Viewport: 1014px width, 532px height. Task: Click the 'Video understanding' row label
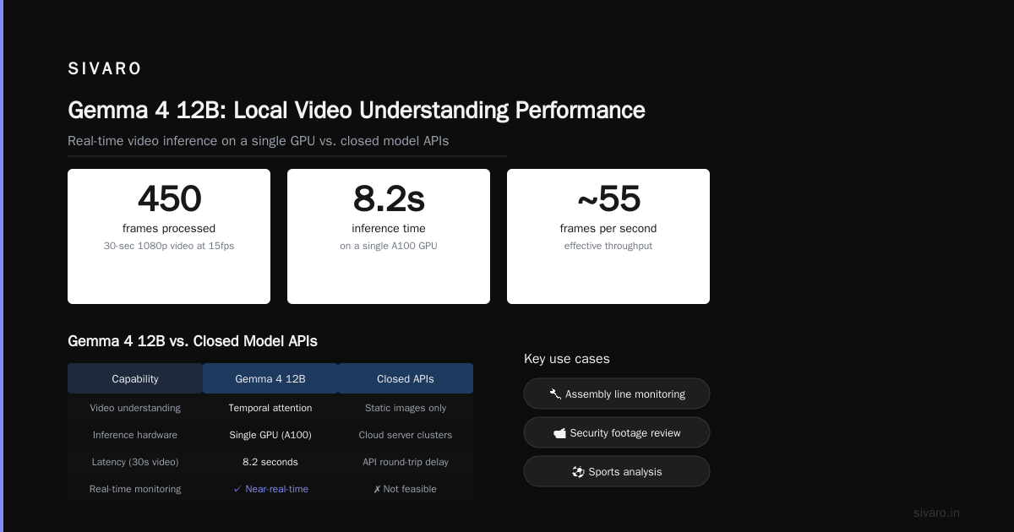tap(135, 408)
